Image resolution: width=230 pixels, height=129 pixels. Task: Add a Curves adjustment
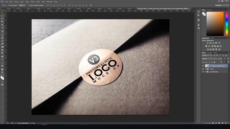pos(213,43)
